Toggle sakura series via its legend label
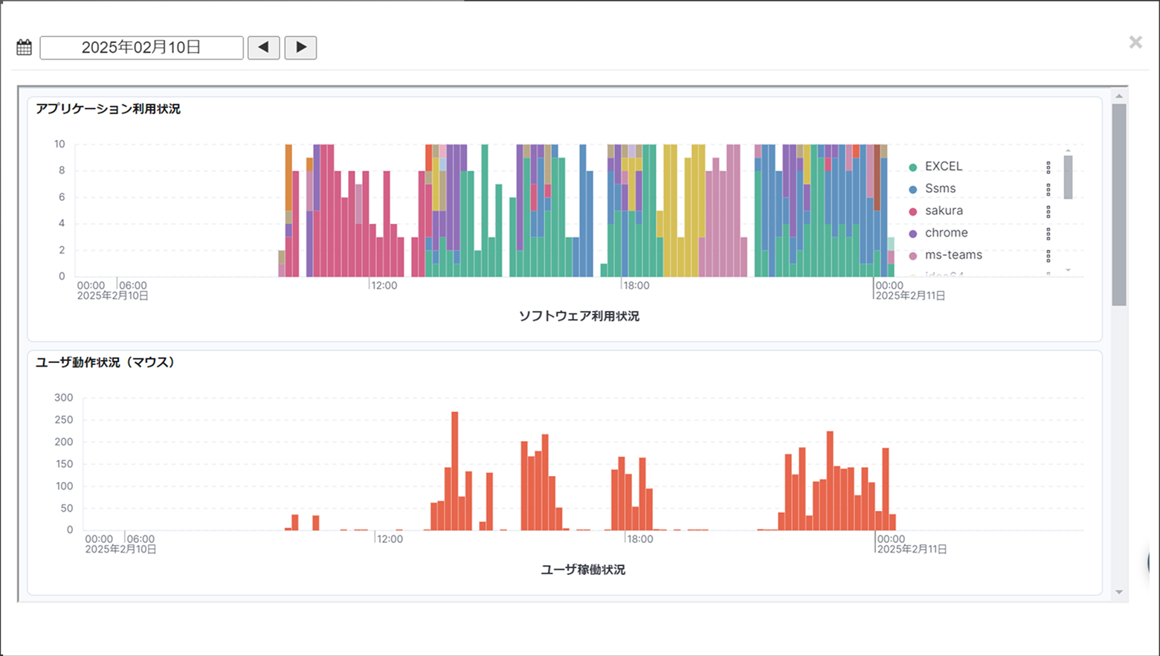The image size is (1160, 656). 943,211
